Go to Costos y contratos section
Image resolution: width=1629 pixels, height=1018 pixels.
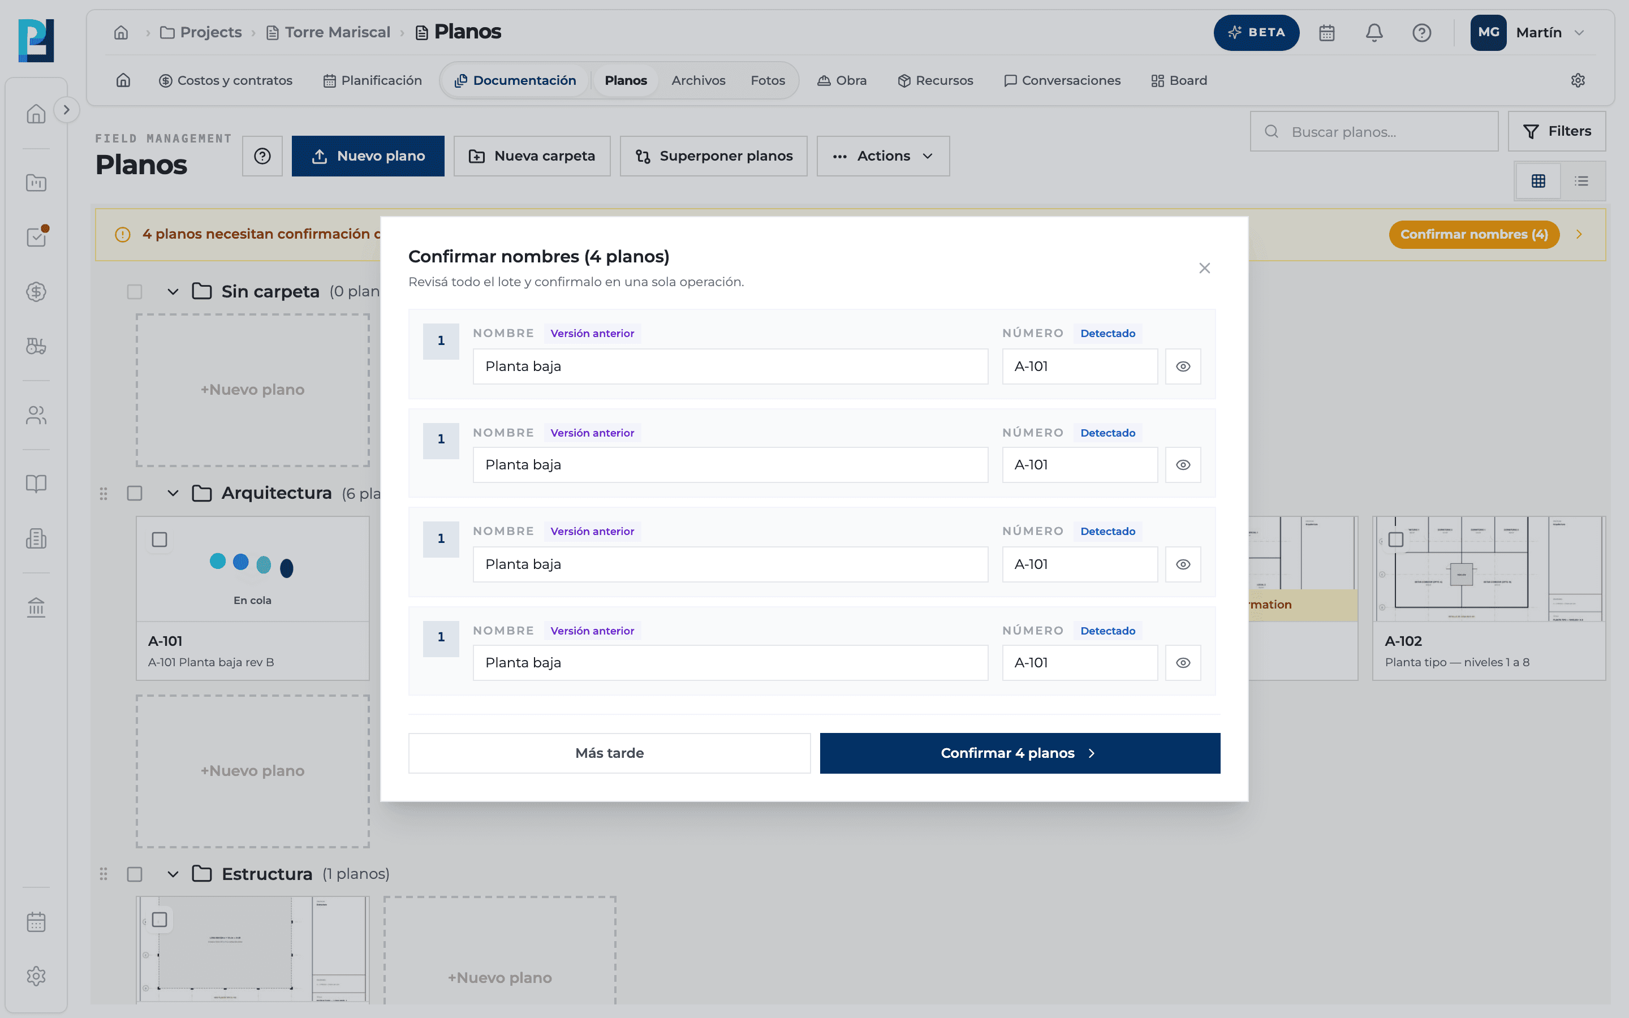[226, 80]
